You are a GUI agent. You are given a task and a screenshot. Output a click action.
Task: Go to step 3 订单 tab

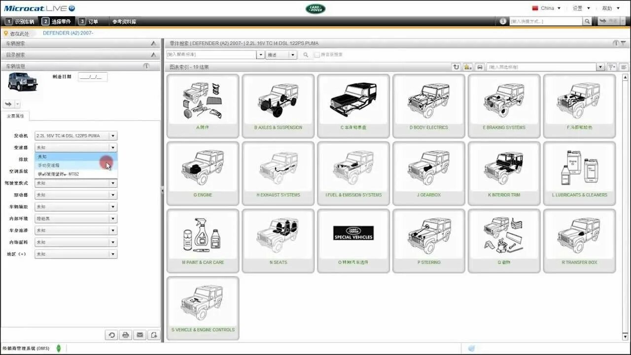(89, 21)
